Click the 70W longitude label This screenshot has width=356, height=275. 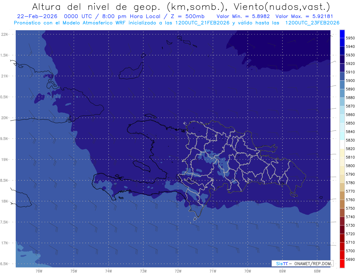[248, 271]
